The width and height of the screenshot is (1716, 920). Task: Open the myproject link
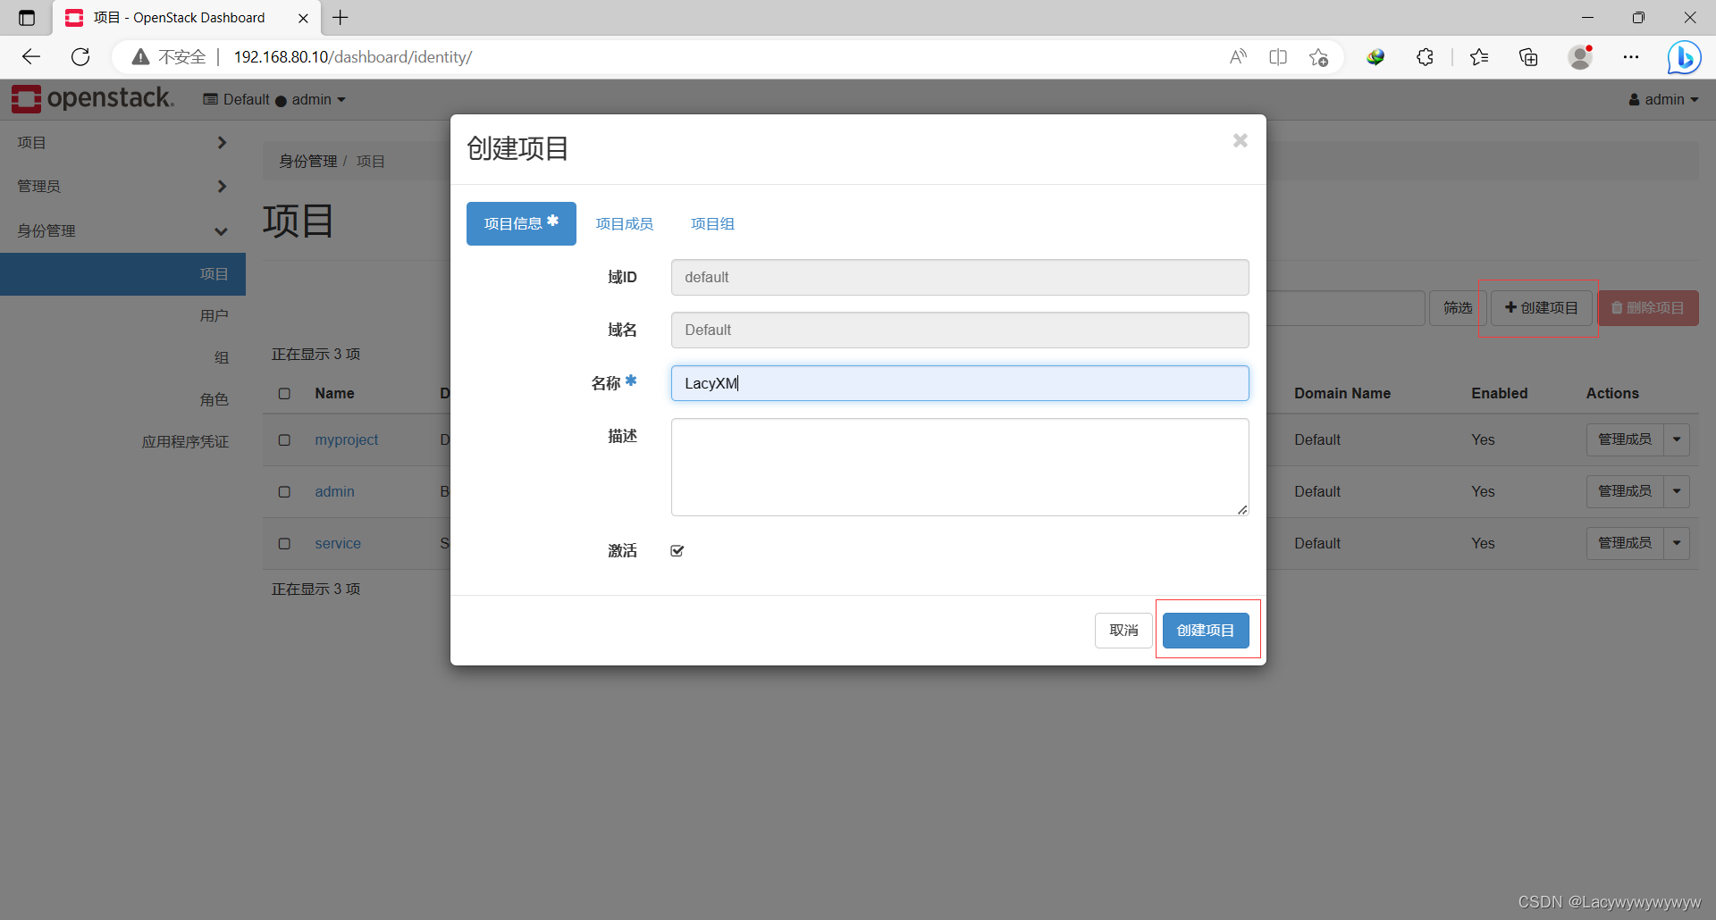pyautogui.click(x=346, y=439)
